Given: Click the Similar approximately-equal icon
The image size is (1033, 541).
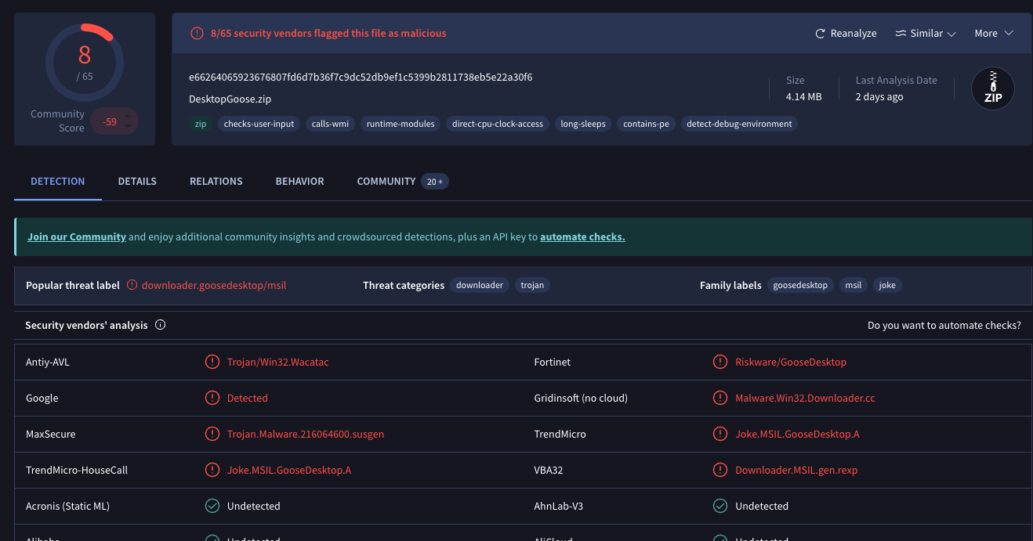Looking at the screenshot, I should [x=901, y=34].
